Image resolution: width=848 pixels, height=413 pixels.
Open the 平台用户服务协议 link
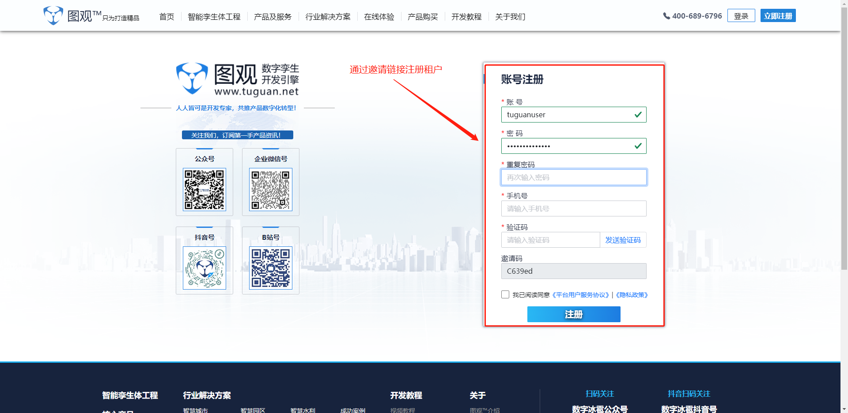pyautogui.click(x=581, y=295)
